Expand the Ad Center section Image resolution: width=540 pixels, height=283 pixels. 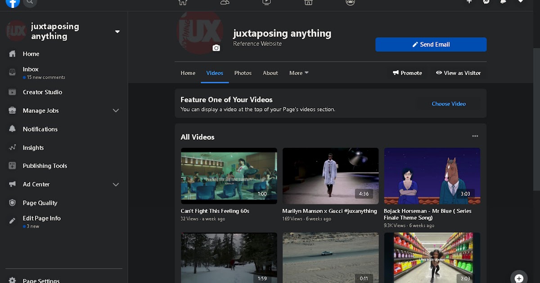116,184
